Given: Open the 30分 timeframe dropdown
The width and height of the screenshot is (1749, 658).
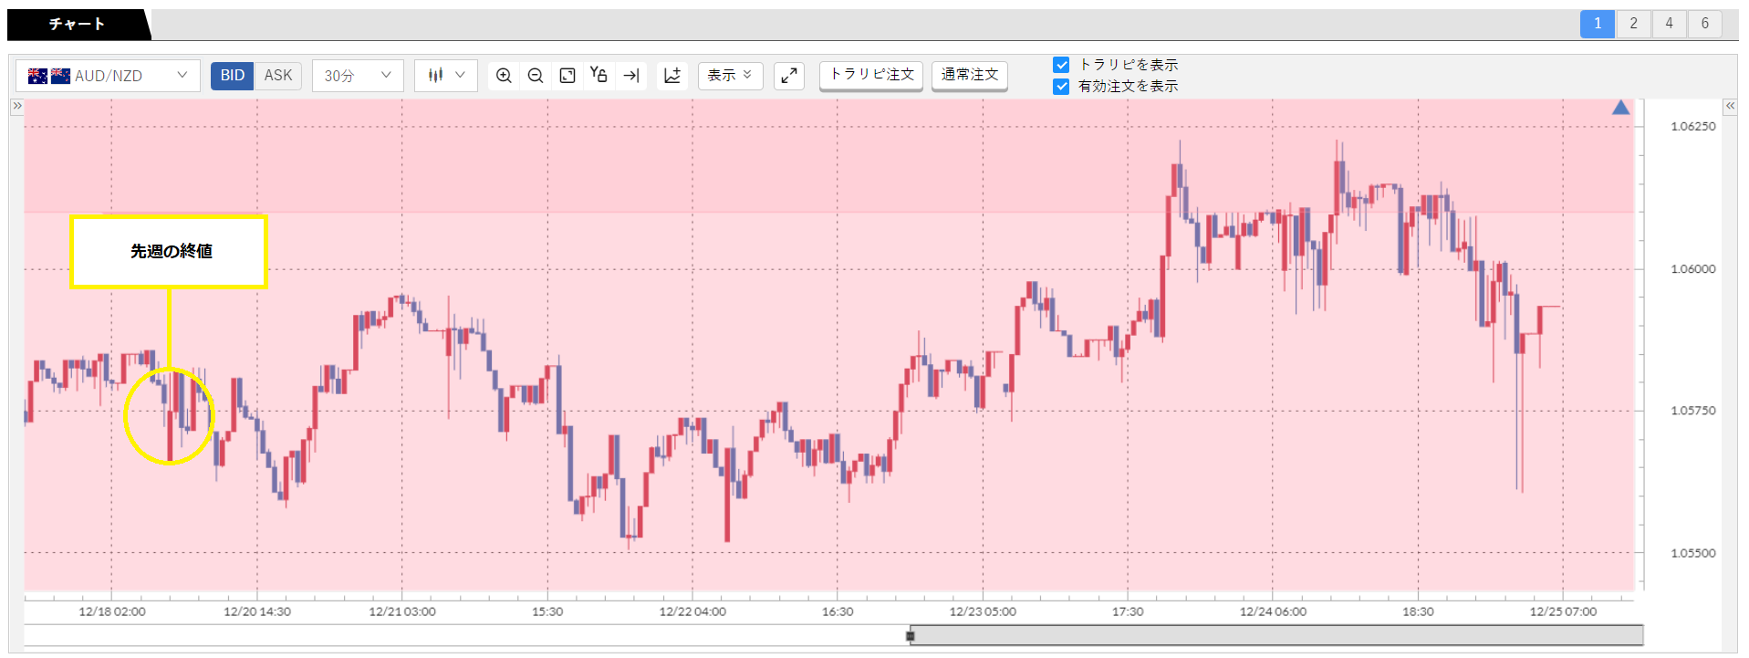Looking at the screenshot, I should pyautogui.click(x=358, y=76).
